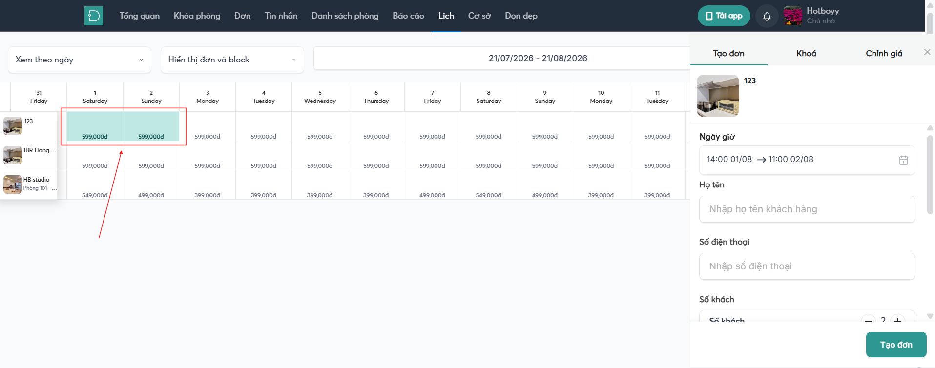Click 1BR Hang price cell for Wednesday 5
Screen dimensions: 935x368
coord(320,156)
